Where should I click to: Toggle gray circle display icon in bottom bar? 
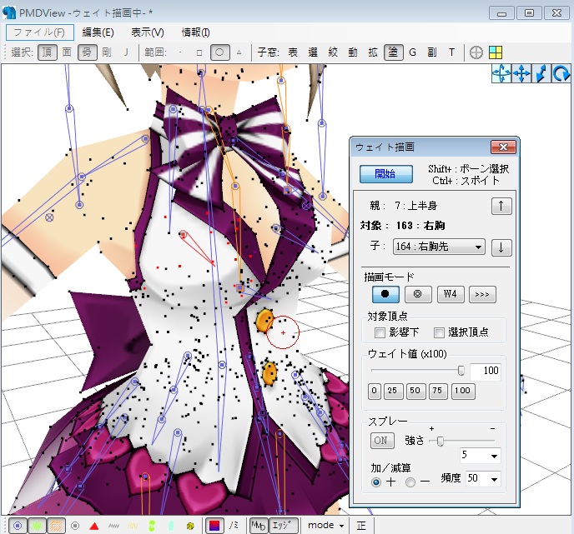pos(75,526)
